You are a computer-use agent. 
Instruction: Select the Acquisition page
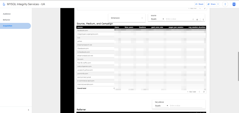coord(8,26)
